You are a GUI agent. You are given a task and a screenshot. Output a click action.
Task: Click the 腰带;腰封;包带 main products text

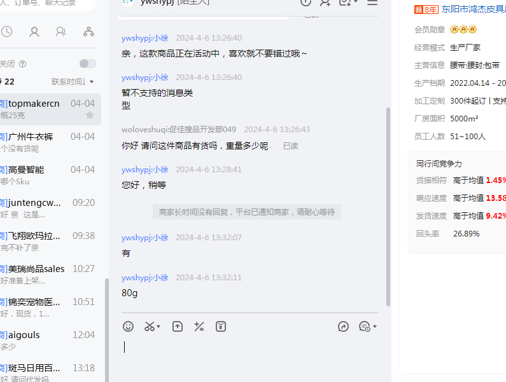click(475, 65)
